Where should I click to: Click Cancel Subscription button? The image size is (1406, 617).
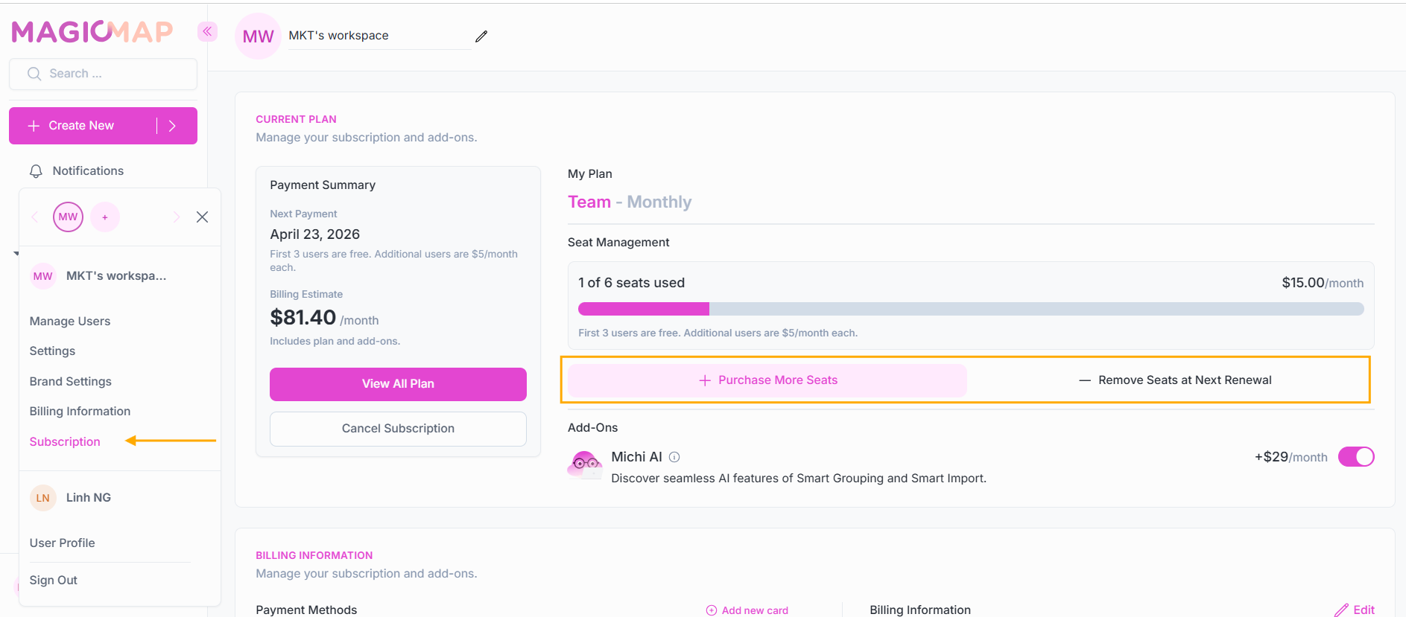click(x=398, y=429)
